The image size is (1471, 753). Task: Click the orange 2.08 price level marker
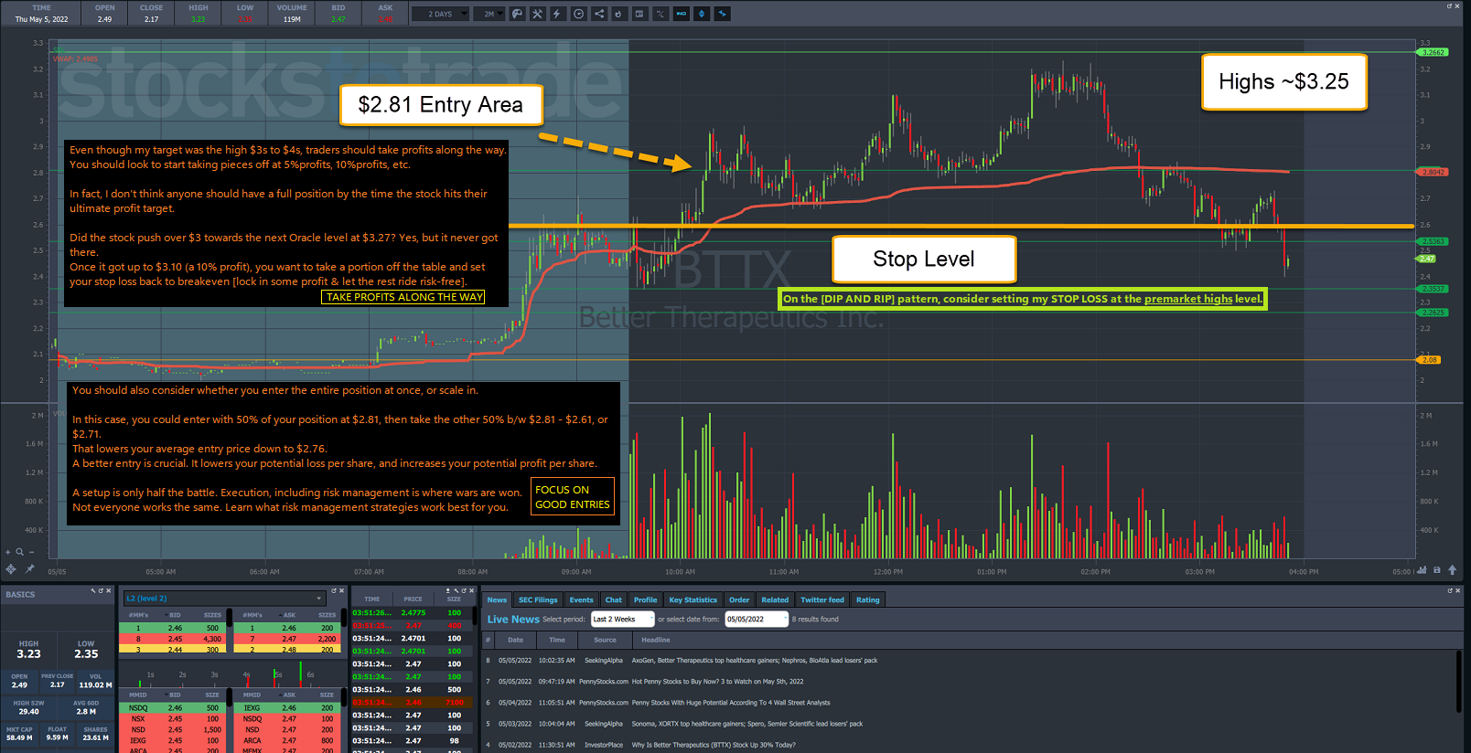click(1429, 360)
